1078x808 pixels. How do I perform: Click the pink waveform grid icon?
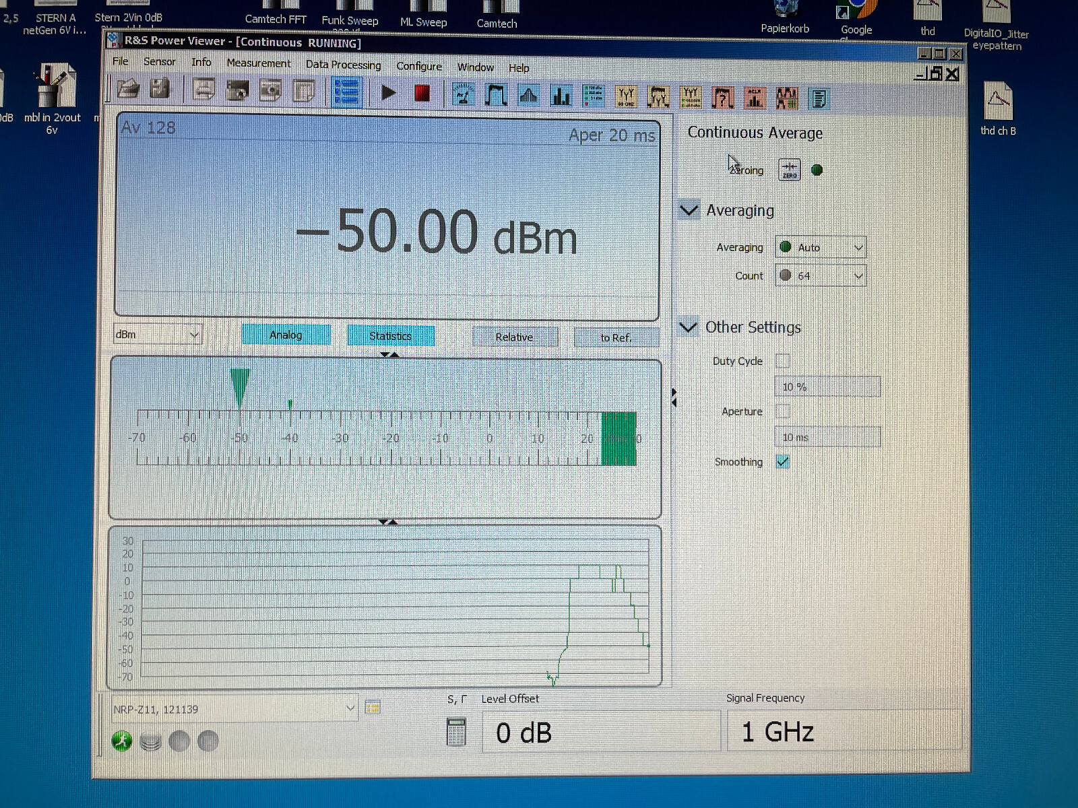tap(787, 99)
